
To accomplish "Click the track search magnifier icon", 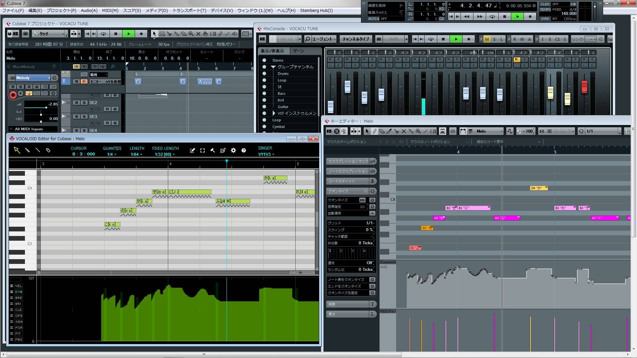I will (x=112, y=67).
